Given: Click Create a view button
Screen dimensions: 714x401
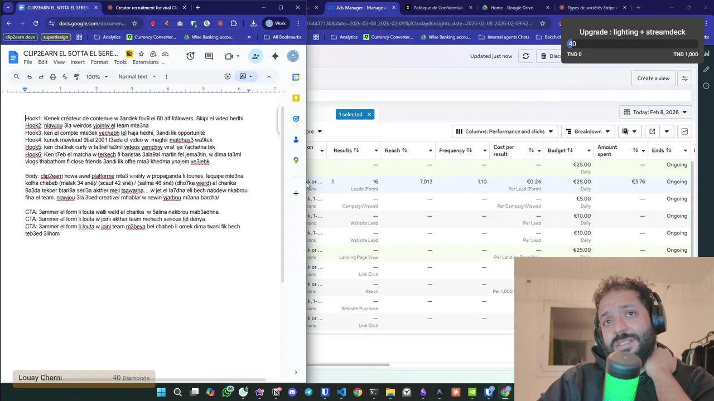Looking at the screenshot, I should [653, 79].
